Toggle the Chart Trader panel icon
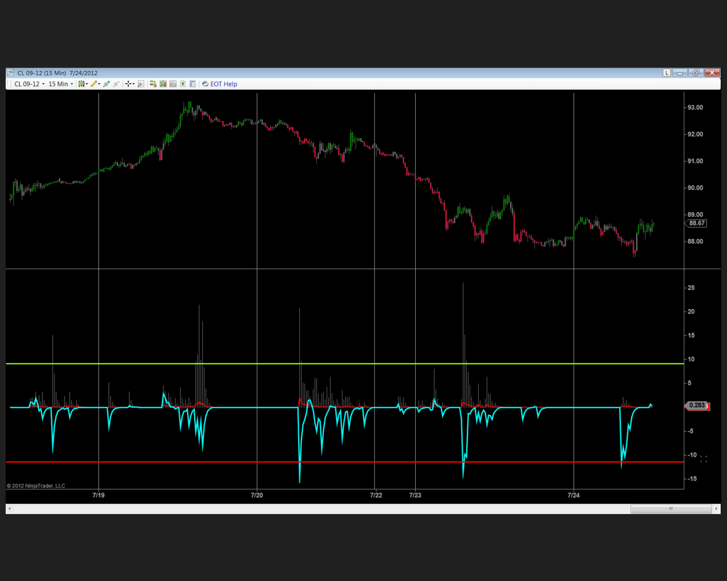The width and height of the screenshot is (727, 581). click(153, 84)
